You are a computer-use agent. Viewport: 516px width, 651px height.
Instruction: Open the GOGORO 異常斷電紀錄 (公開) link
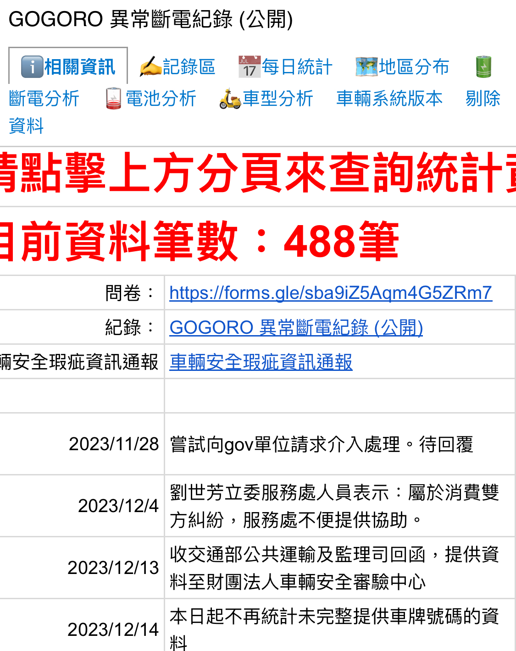(x=296, y=327)
